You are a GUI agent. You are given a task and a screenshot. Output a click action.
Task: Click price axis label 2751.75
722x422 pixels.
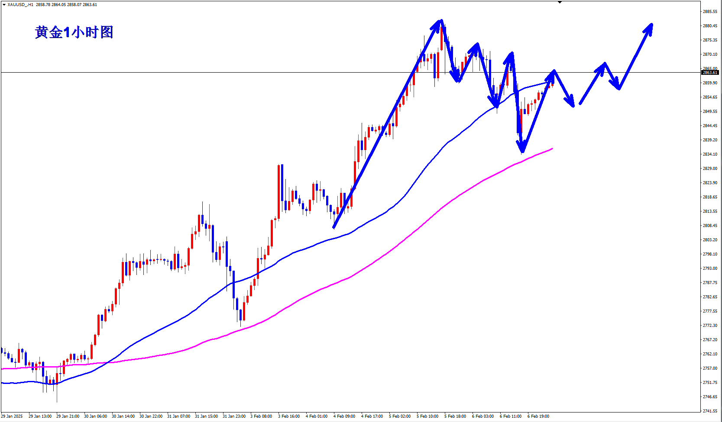(710, 383)
